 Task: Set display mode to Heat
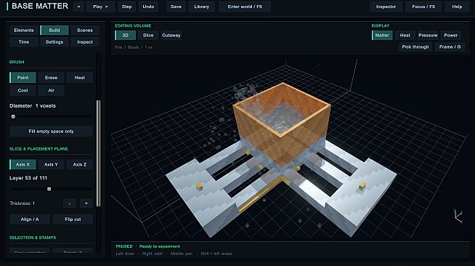[x=405, y=35]
